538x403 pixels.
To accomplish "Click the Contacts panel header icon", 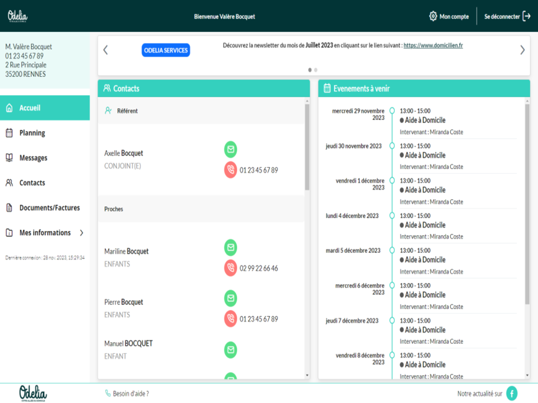I will [x=107, y=89].
